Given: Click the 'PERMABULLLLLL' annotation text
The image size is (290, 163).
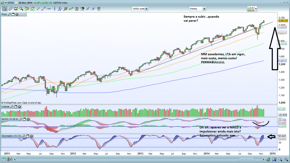Looking at the screenshot, I should (x=213, y=62).
